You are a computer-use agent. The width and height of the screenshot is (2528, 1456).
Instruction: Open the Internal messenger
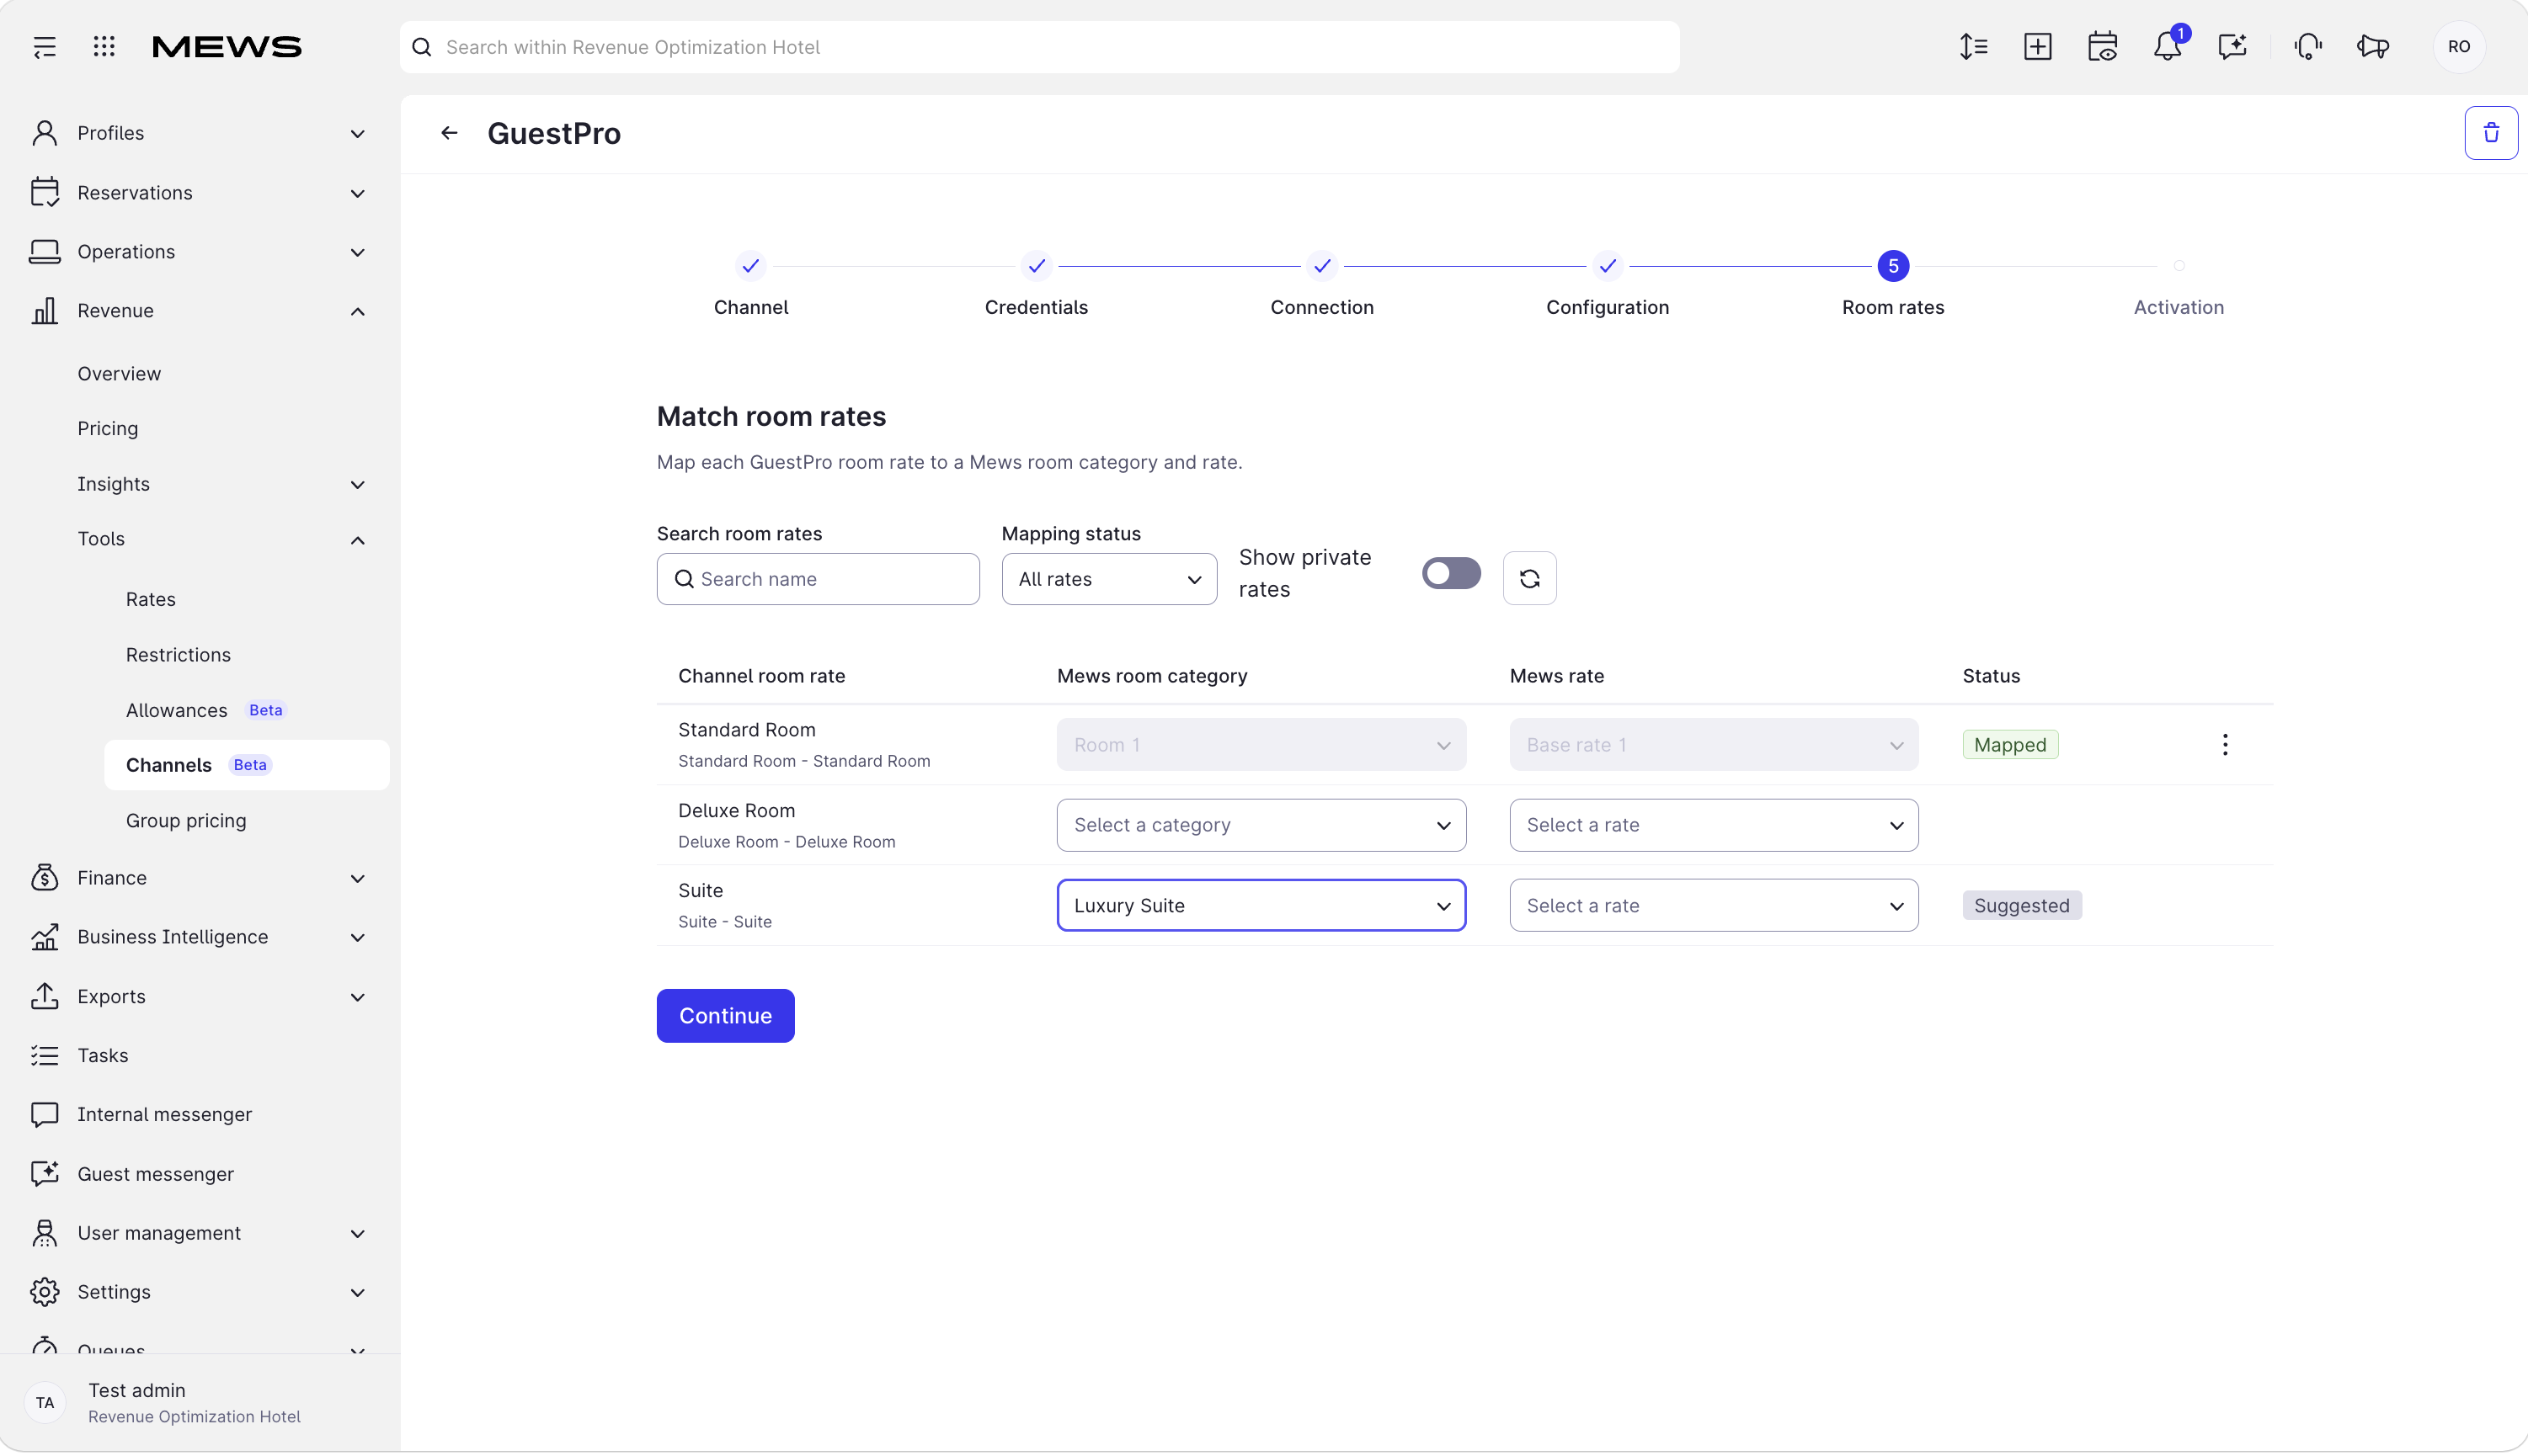(164, 1114)
